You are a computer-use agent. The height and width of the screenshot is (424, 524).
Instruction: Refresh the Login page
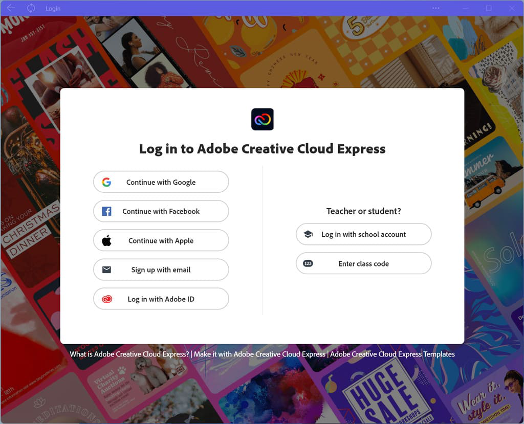point(31,8)
